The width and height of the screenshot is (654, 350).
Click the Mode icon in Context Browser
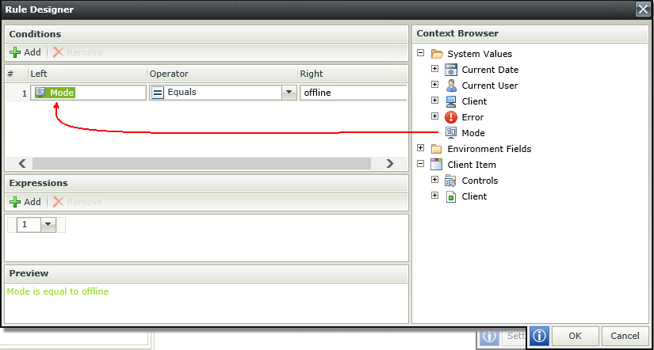[x=451, y=133]
